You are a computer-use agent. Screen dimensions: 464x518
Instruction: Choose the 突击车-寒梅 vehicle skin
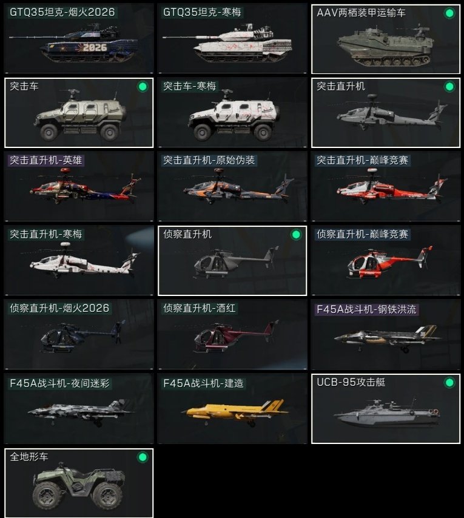tap(232, 113)
